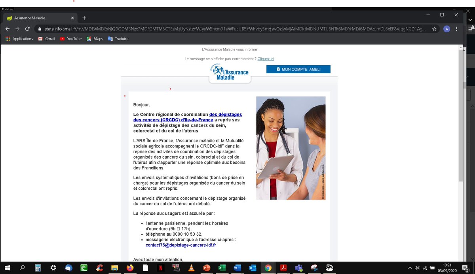
Task: Open a new tab with plus button
Action: [84, 18]
